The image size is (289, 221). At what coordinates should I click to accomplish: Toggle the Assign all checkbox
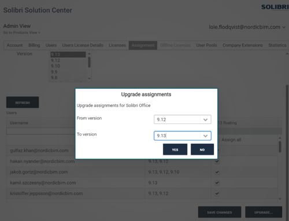218,140
